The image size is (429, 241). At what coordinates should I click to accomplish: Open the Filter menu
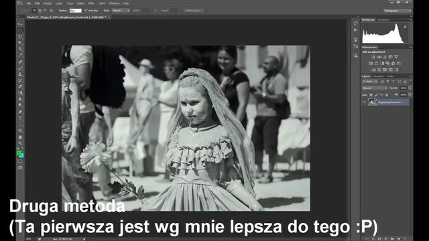91,3
